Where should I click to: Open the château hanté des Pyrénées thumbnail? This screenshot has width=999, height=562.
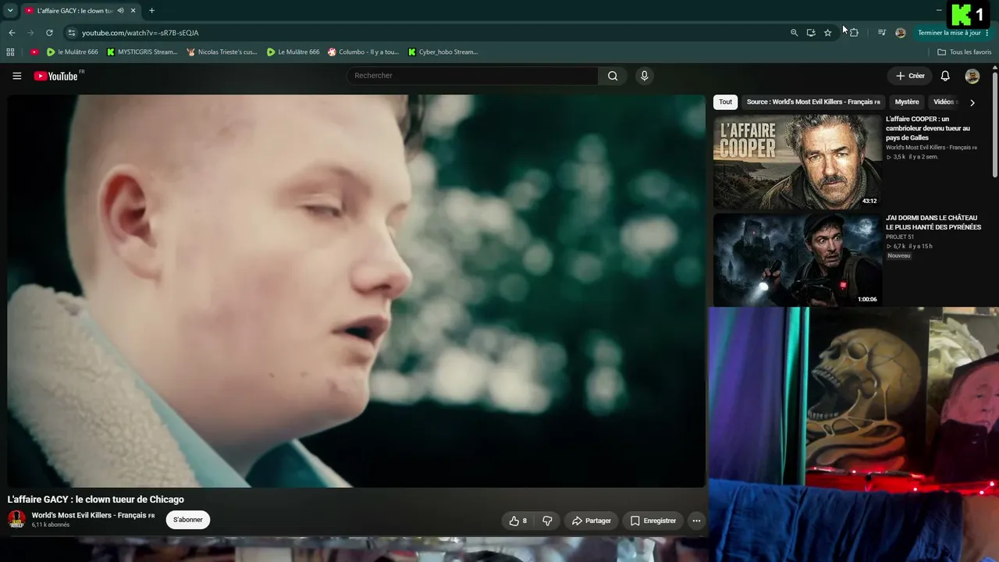pyautogui.click(x=797, y=260)
